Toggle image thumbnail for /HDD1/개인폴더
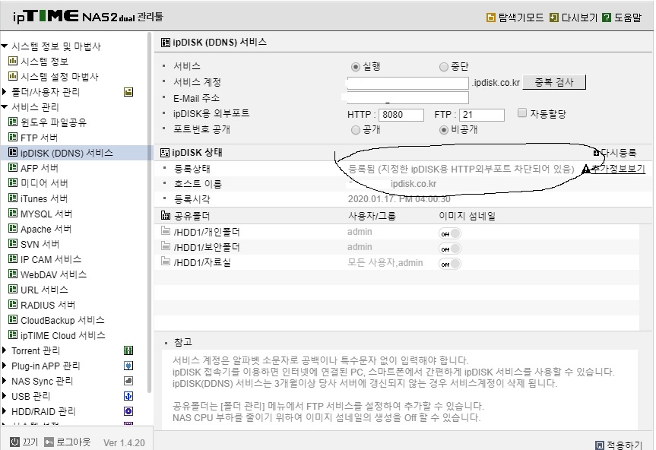The width and height of the screenshot is (656, 450). tap(450, 233)
